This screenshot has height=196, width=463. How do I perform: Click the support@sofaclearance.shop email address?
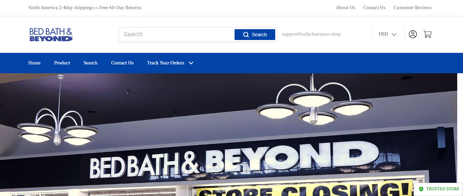pyautogui.click(x=311, y=34)
